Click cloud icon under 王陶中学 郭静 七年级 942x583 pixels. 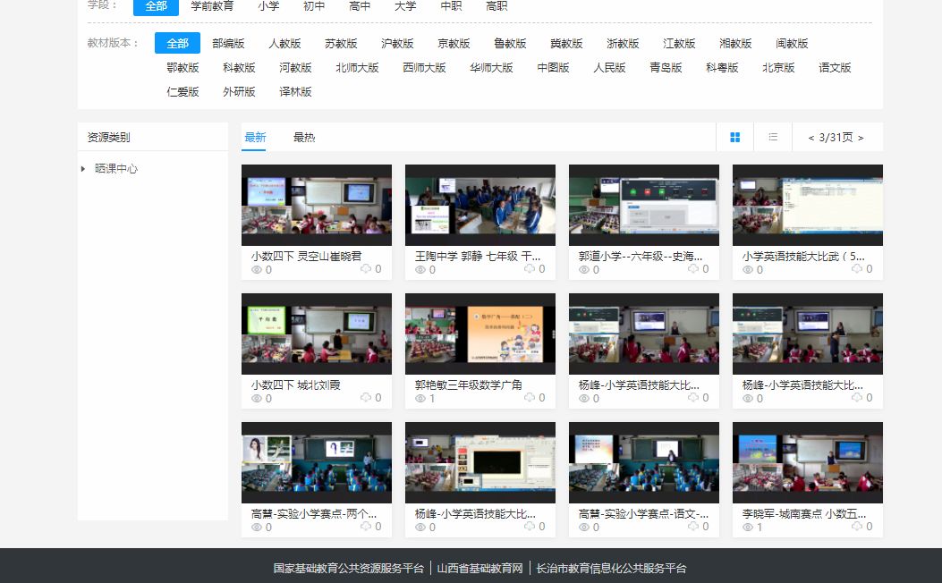click(530, 268)
